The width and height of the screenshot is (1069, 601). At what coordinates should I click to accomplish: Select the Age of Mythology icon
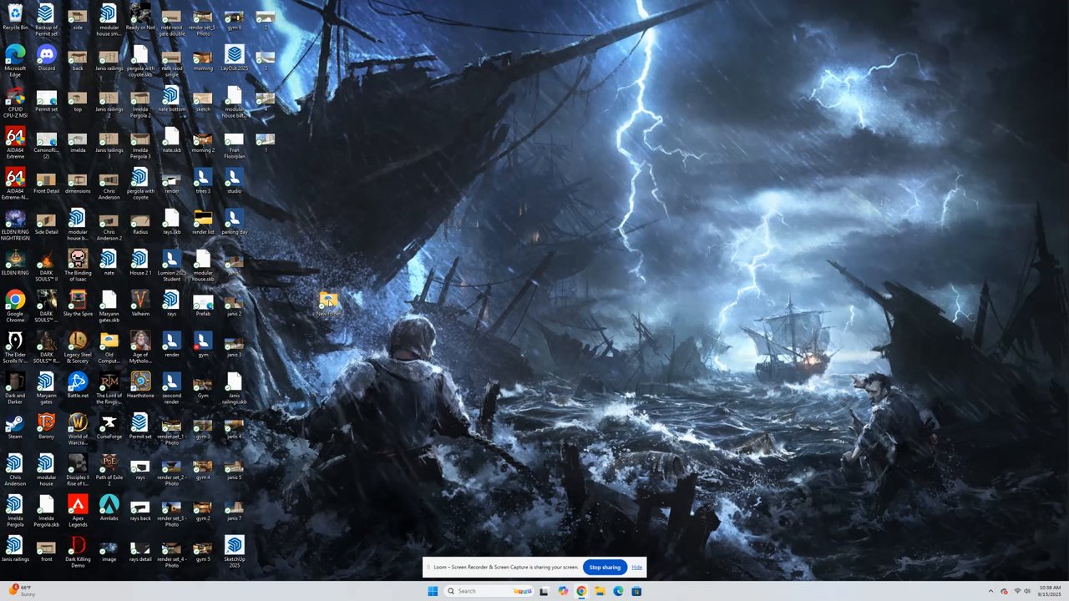(x=140, y=348)
